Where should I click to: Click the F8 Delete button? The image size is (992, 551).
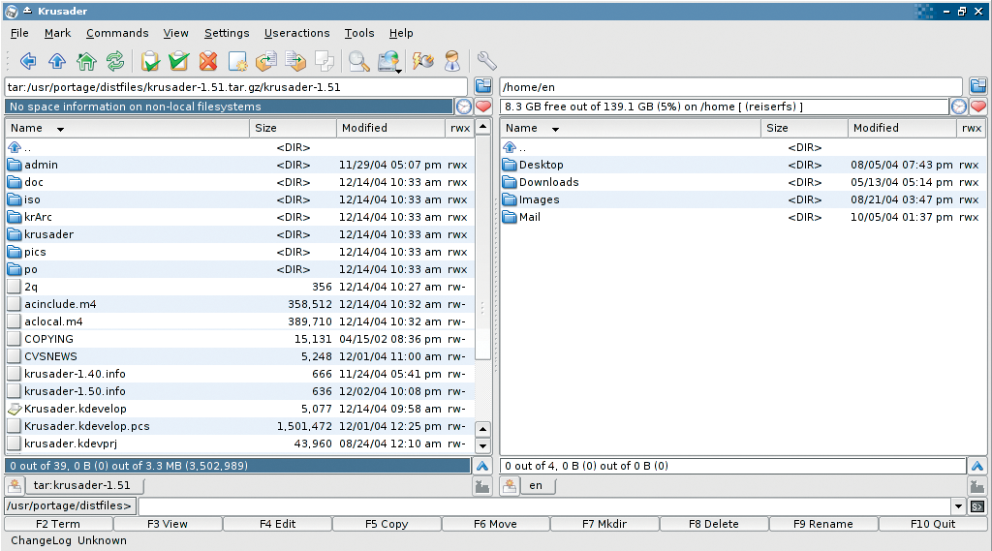[x=714, y=524]
